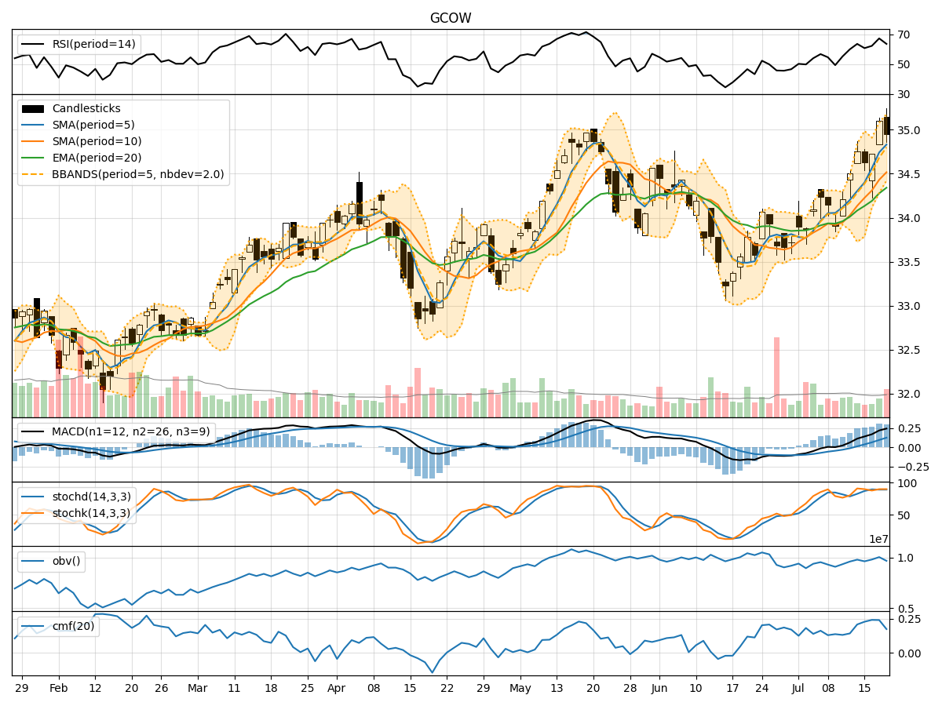942x706 pixels.
Task: Click the blue SMA(period=5) legend line
Action: pyautogui.click(x=34, y=126)
